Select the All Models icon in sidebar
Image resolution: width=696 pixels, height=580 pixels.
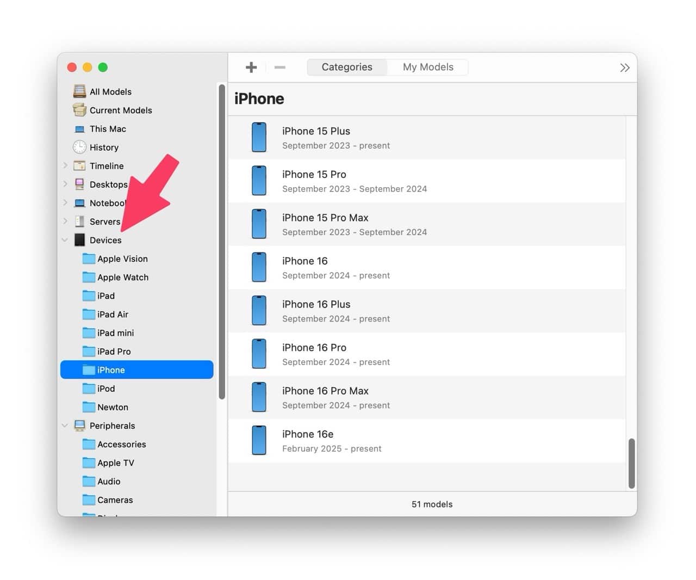point(80,91)
